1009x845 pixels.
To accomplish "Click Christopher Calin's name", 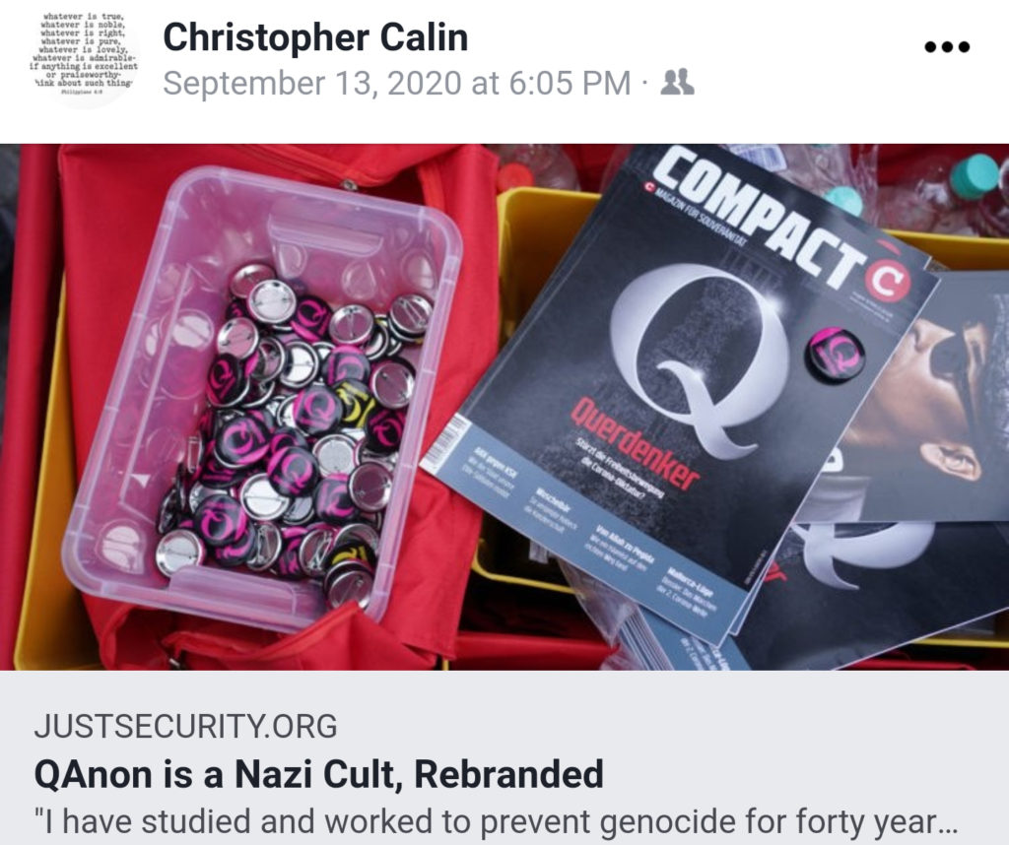I will click(315, 37).
